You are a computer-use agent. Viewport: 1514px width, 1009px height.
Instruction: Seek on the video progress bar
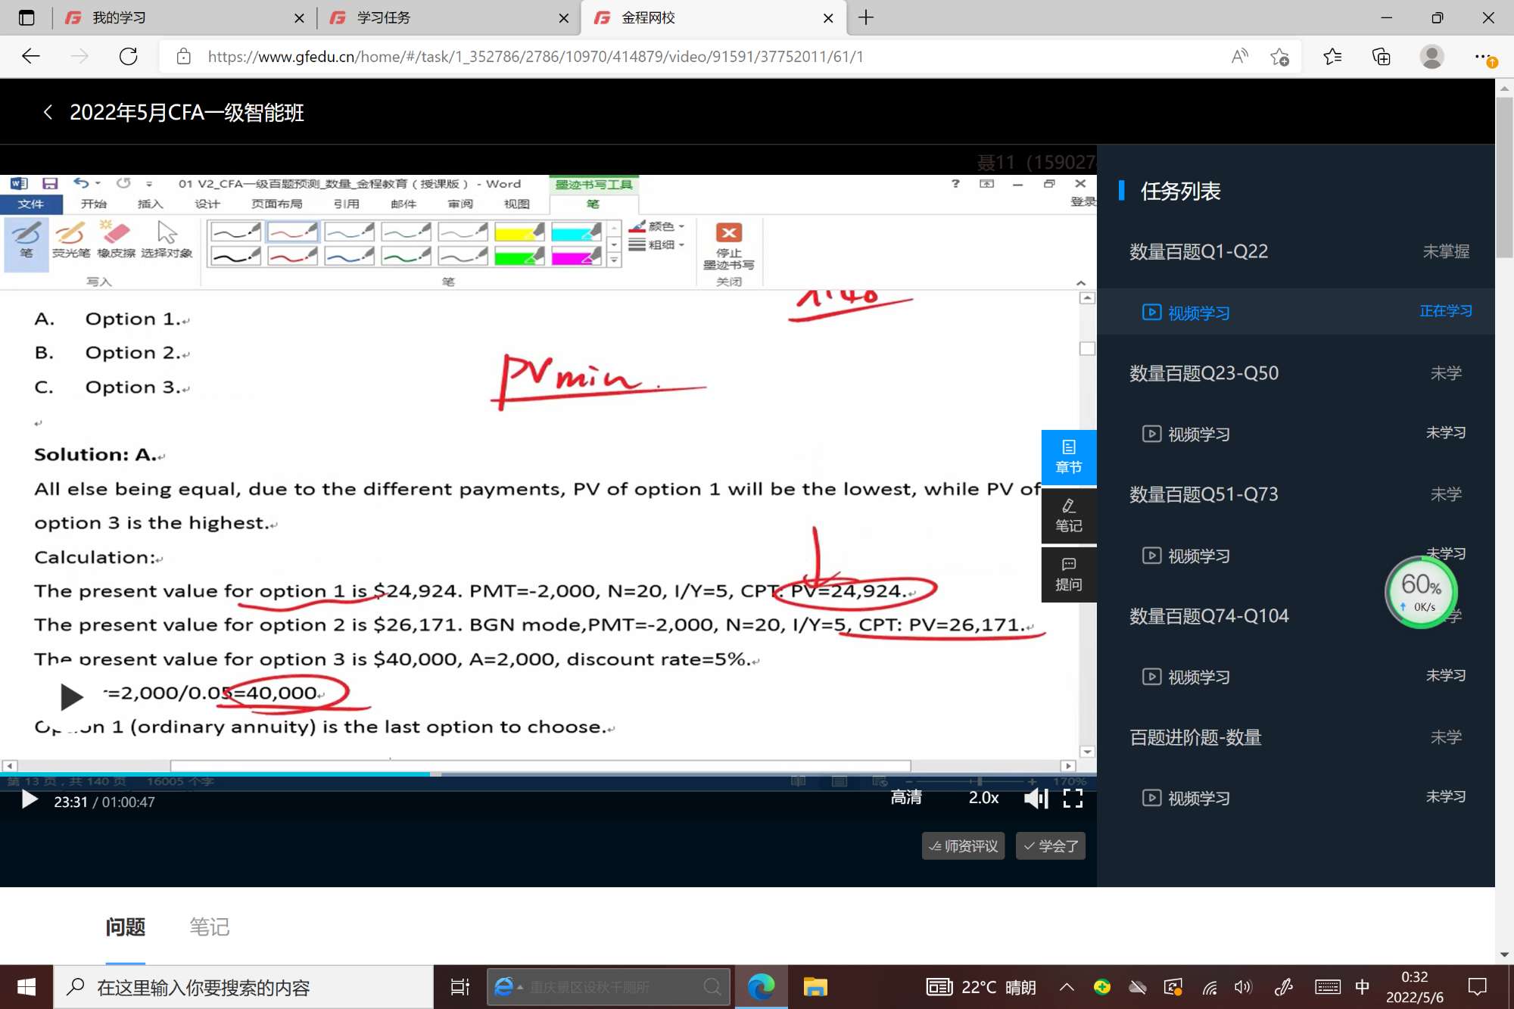548,774
